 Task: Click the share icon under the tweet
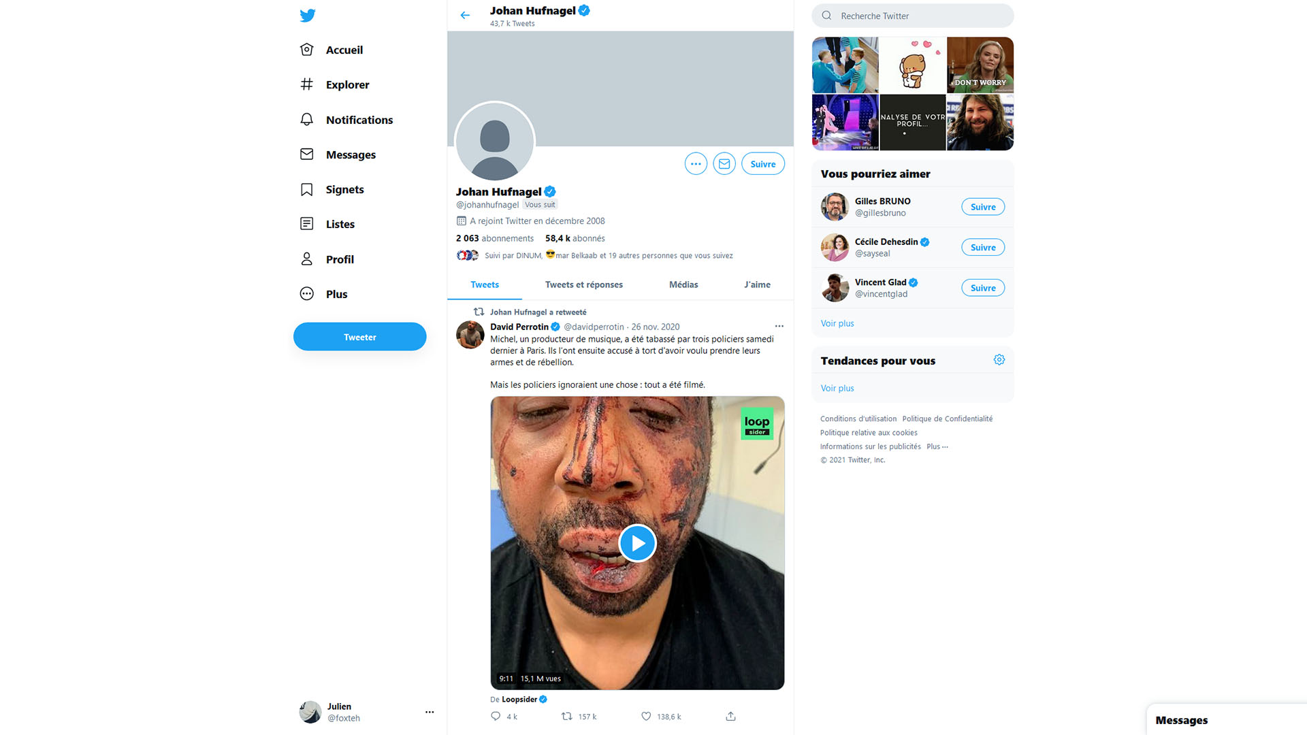730,716
